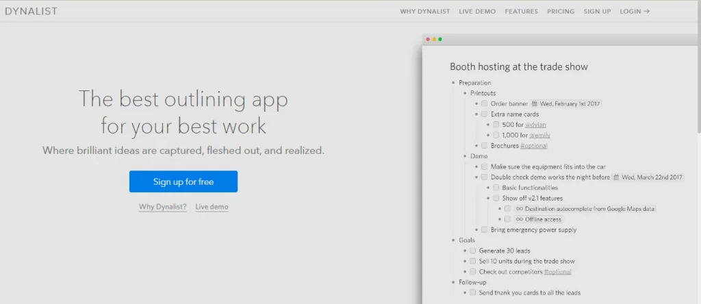Click the Login arrow link
701x304 pixels.
click(635, 12)
